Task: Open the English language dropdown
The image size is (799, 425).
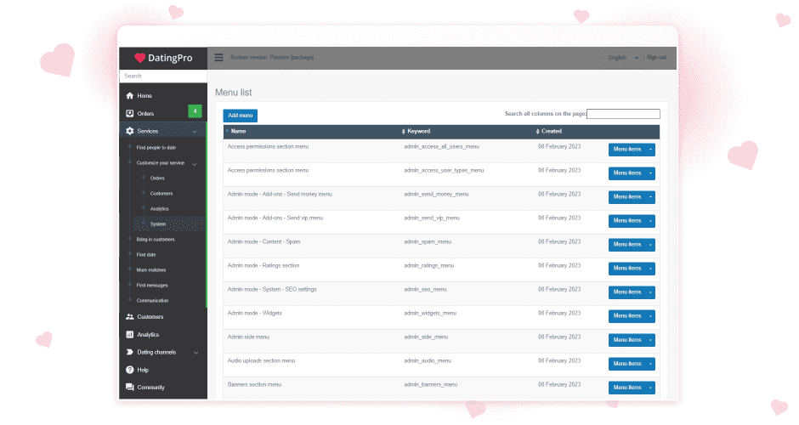Action: coord(623,58)
